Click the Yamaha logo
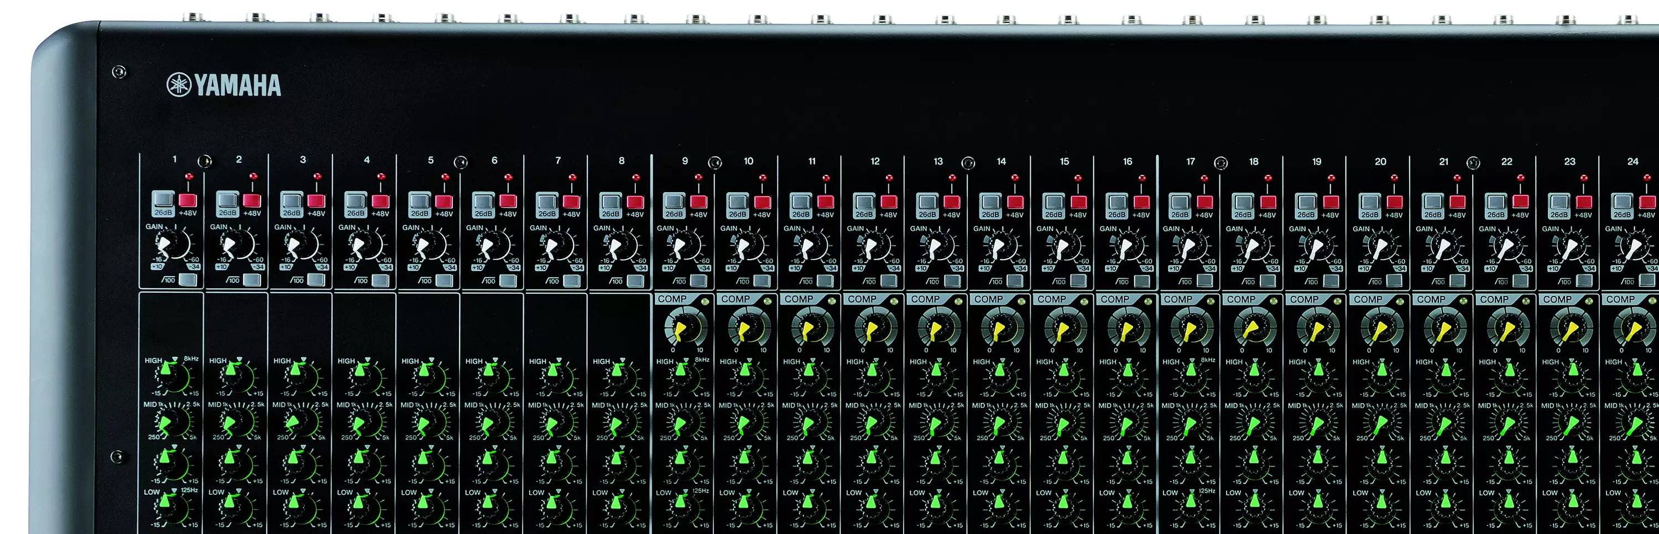Image resolution: width=1659 pixels, height=534 pixels. [223, 84]
